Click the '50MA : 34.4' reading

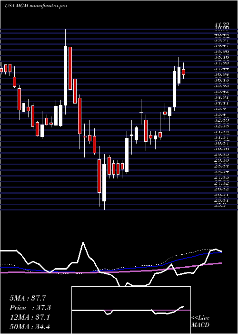(30, 327)
